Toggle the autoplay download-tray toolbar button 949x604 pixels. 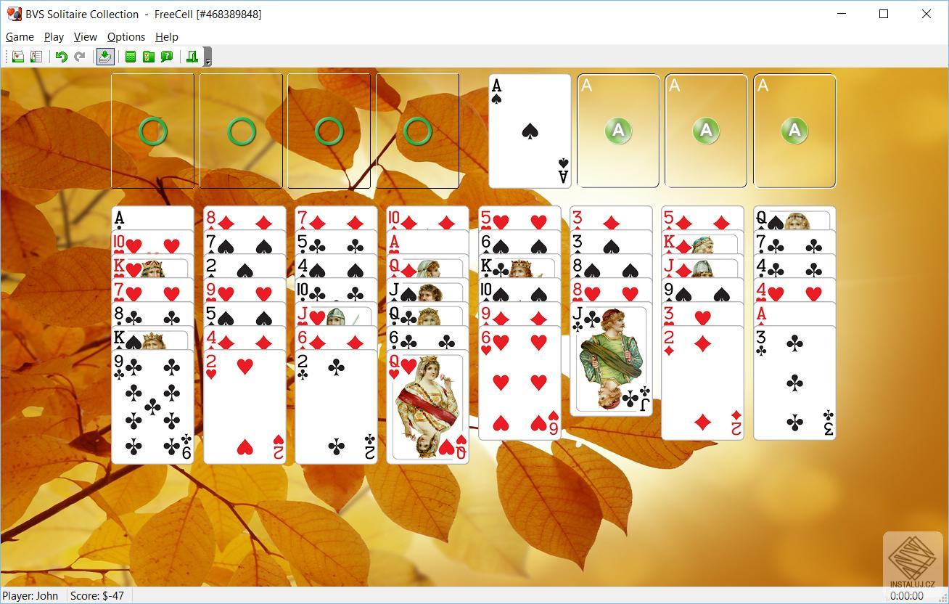105,57
